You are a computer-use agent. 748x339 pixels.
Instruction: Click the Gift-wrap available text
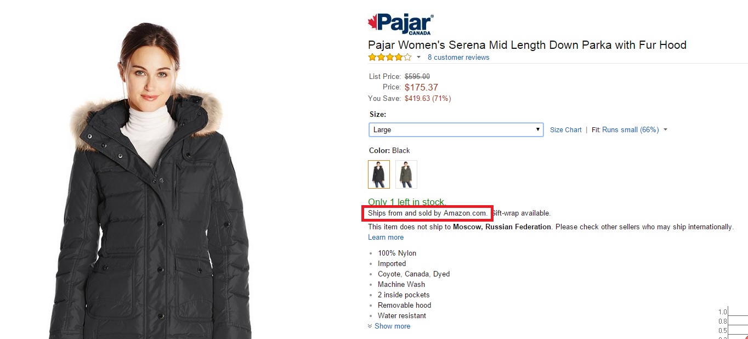521,213
